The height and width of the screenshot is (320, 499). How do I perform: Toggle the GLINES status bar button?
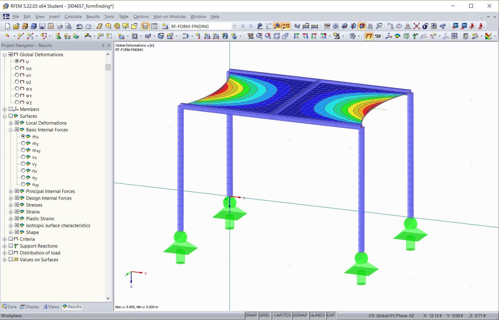pyautogui.click(x=317, y=315)
